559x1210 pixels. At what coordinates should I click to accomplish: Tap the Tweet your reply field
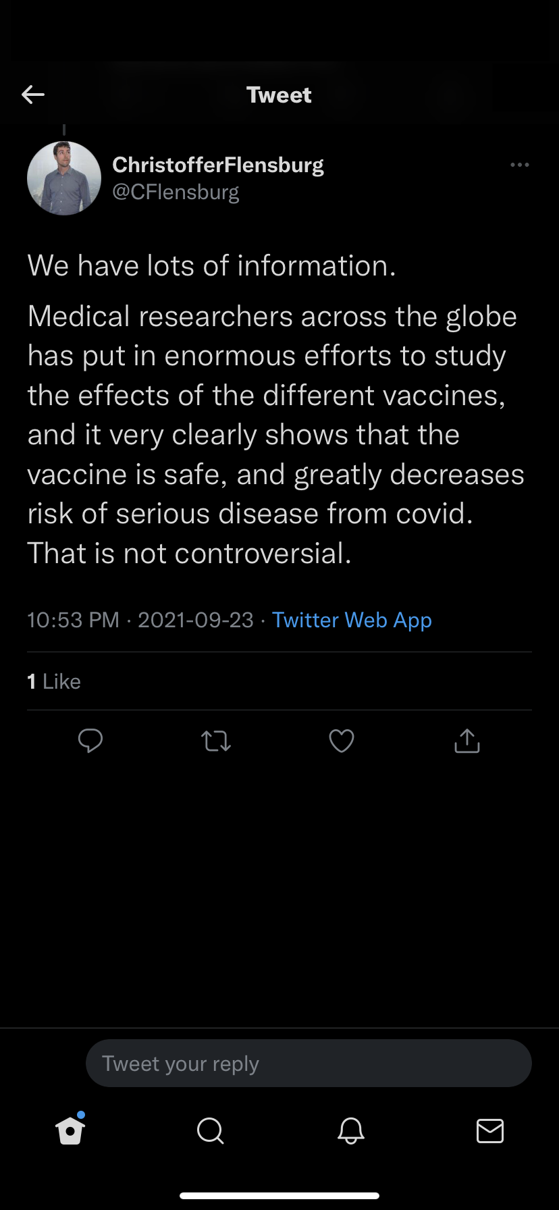(x=309, y=1063)
